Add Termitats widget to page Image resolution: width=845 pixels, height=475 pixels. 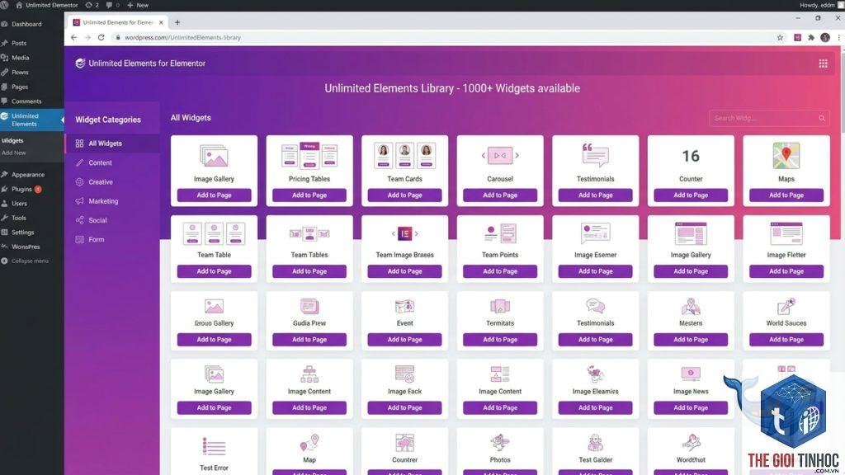pyautogui.click(x=500, y=340)
